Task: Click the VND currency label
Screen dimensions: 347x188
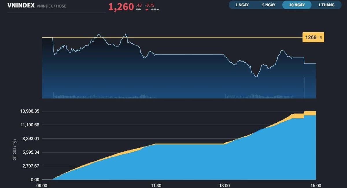Action: pyautogui.click(x=138, y=9)
